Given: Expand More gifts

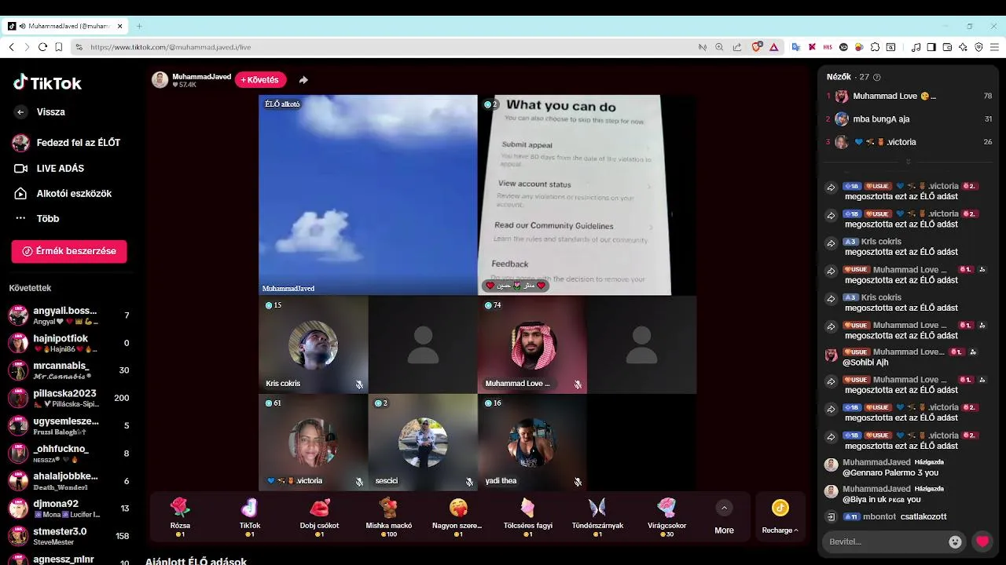Looking at the screenshot, I should pyautogui.click(x=724, y=517).
